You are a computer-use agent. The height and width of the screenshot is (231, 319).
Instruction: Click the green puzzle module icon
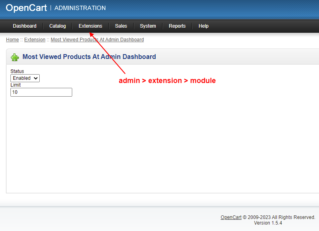click(15, 57)
